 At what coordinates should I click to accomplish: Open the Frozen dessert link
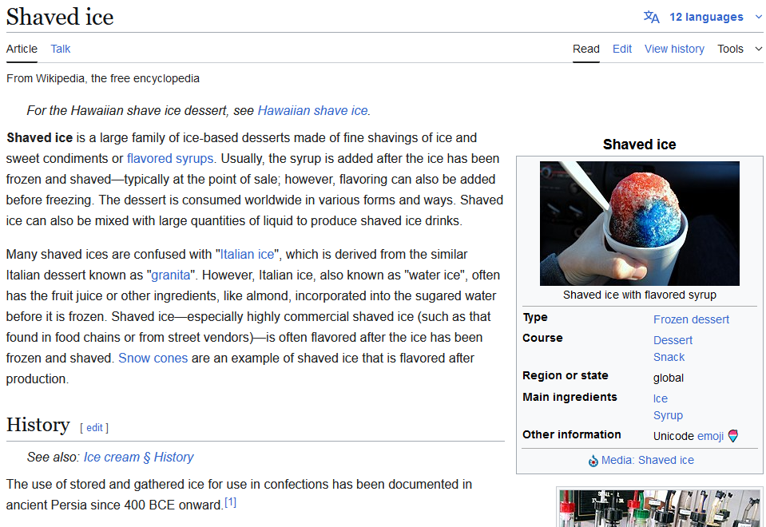click(x=691, y=319)
